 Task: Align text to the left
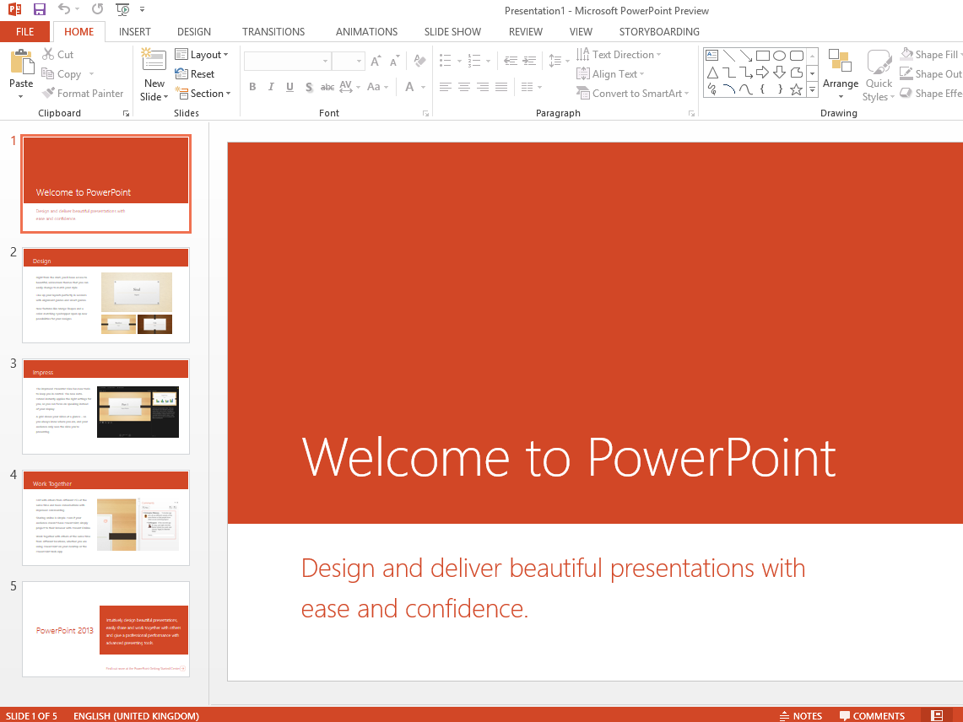(x=446, y=87)
